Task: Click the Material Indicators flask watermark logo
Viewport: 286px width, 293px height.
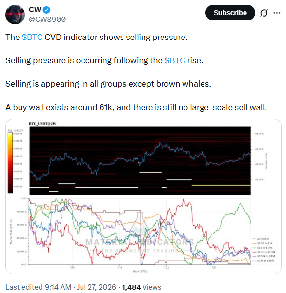Action: (x=141, y=224)
